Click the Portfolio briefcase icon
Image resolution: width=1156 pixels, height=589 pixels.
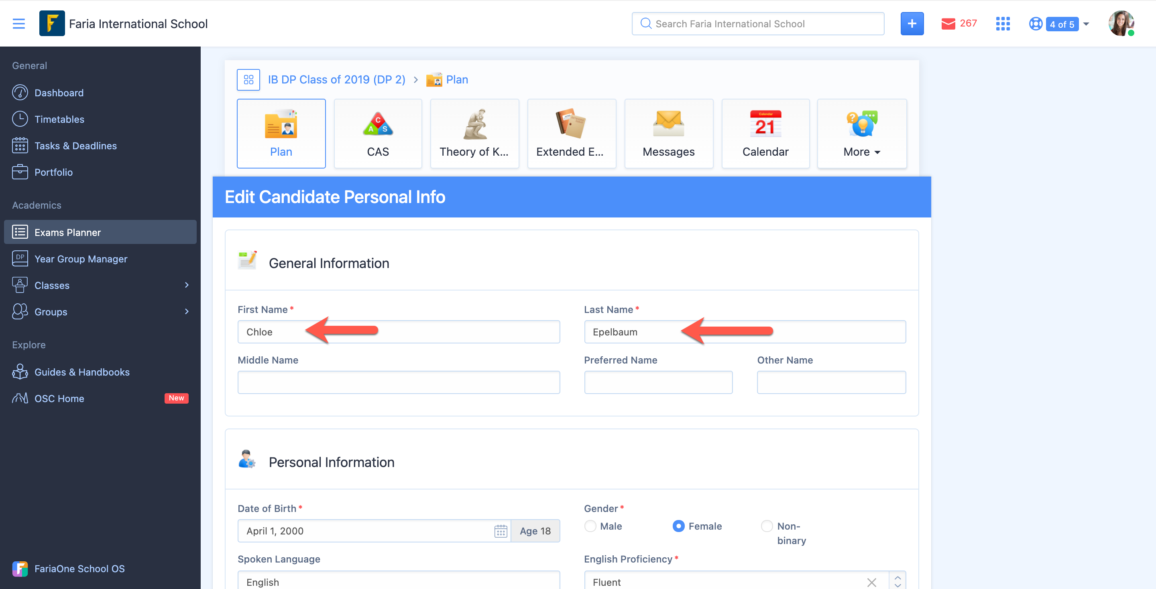pyautogui.click(x=20, y=172)
